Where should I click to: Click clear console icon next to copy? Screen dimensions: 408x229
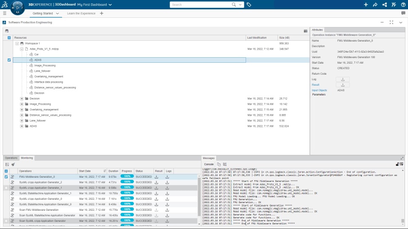(225, 164)
